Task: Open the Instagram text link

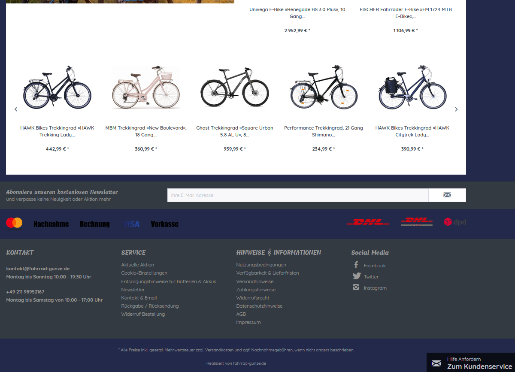Action: [375, 288]
